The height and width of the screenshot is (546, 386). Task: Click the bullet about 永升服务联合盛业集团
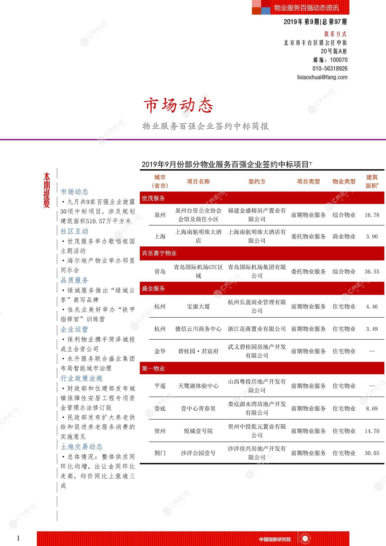(98, 363)
